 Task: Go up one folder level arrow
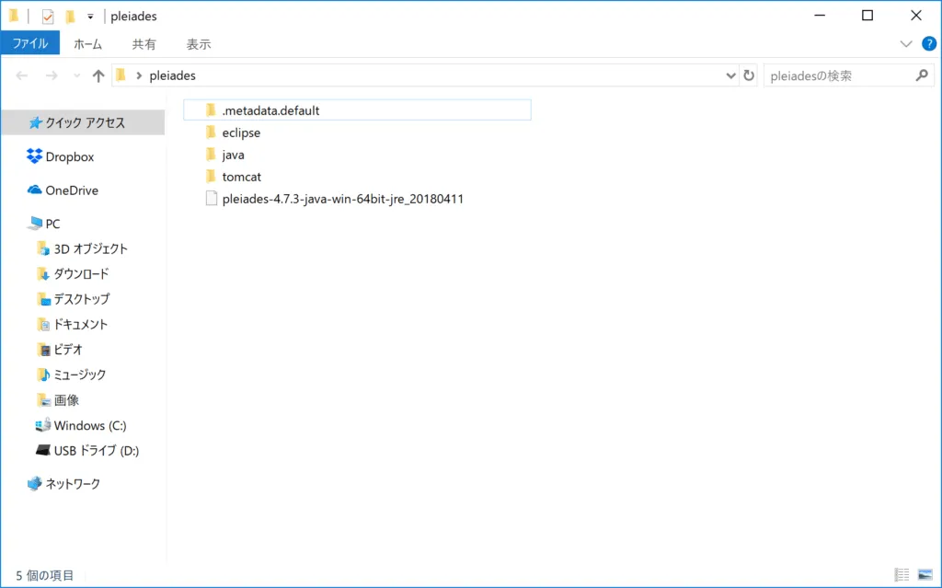98,75
